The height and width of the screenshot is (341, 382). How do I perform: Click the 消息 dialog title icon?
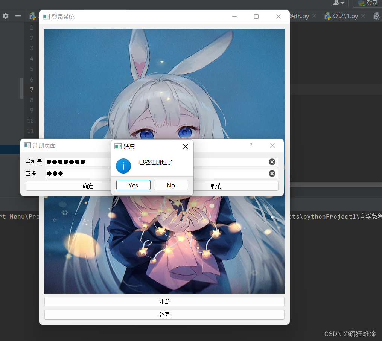pos(118,146)
